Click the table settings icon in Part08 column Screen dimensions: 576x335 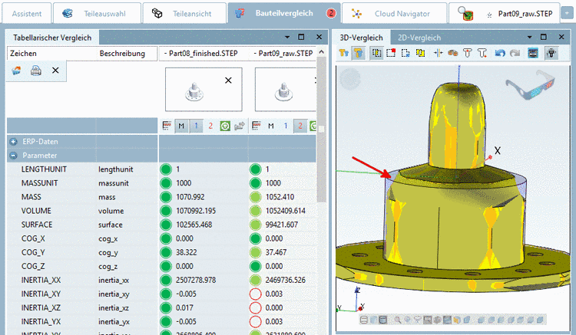(167, 126)
